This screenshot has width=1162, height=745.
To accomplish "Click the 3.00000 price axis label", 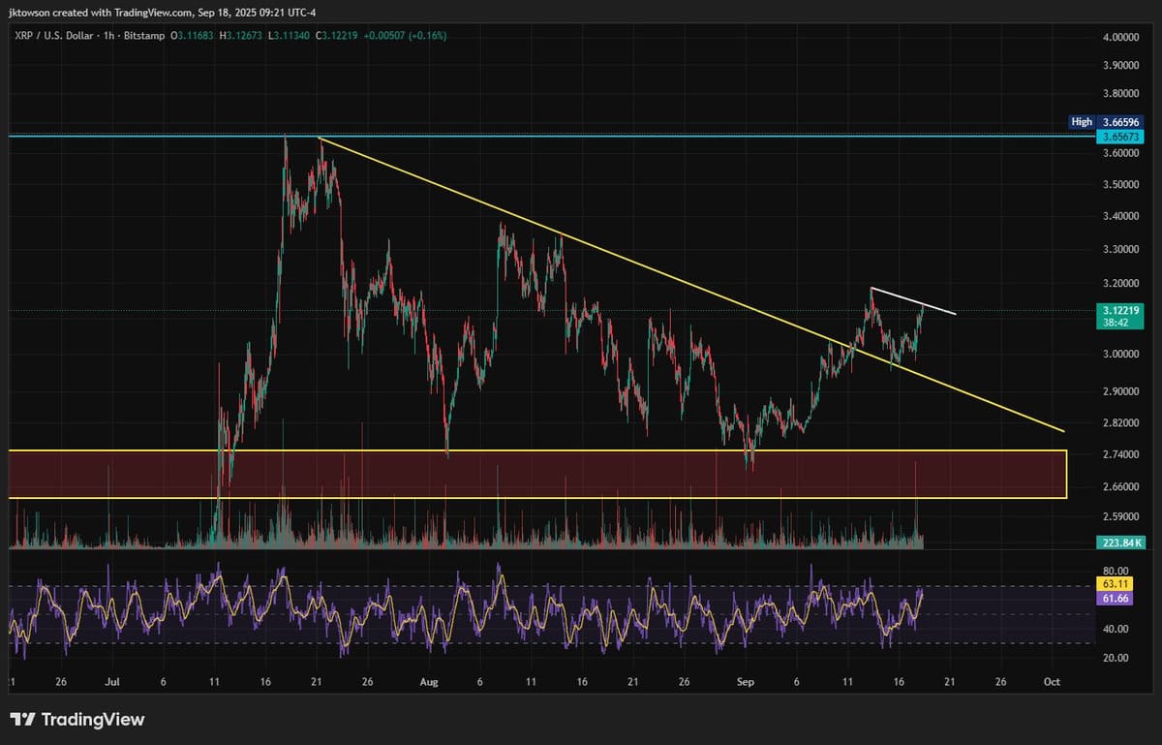I will (x=1120, y=355).
